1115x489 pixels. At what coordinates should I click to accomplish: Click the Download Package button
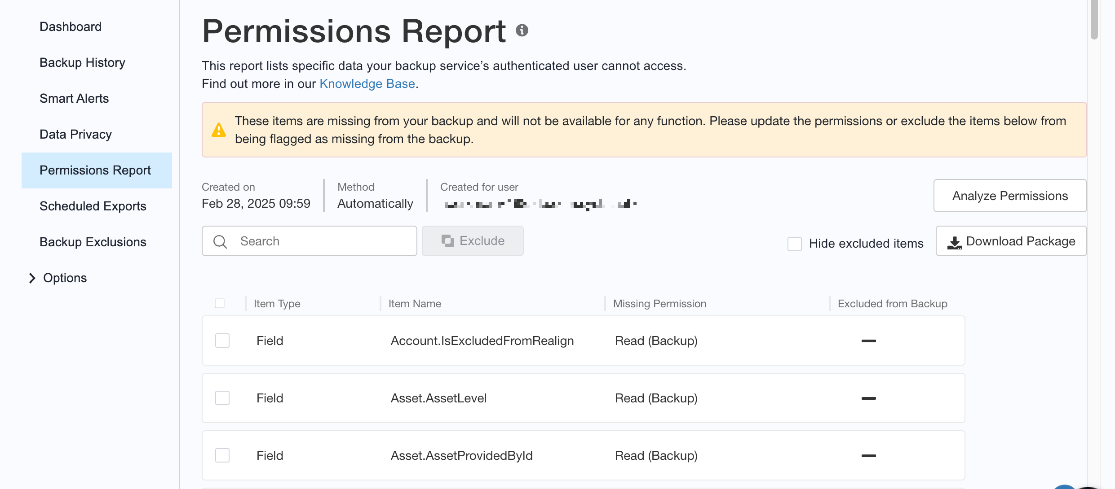click(1011, 241)
